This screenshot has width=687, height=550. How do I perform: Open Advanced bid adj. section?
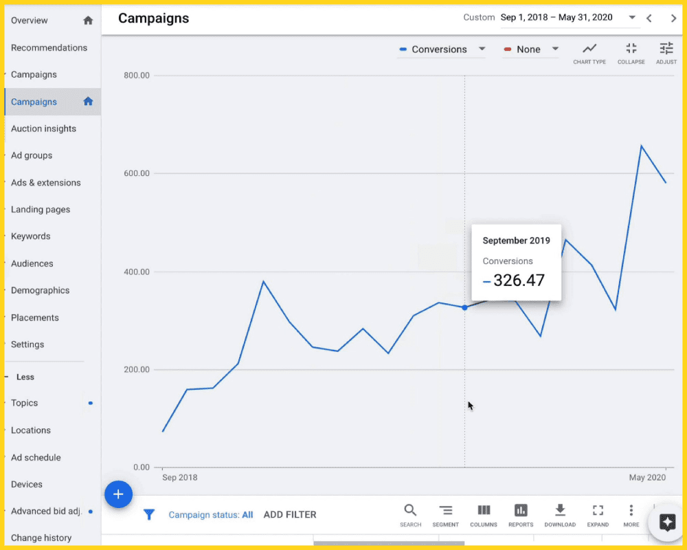(x=46, y=511)
